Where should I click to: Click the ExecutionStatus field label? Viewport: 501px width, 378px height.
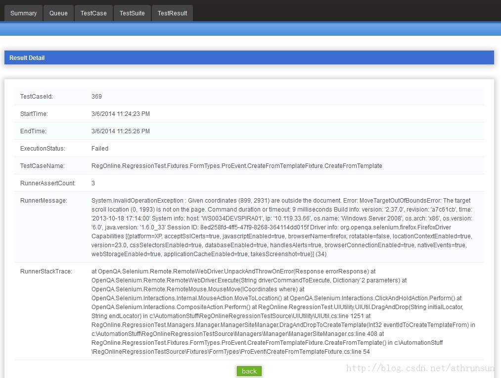point(43,149)
